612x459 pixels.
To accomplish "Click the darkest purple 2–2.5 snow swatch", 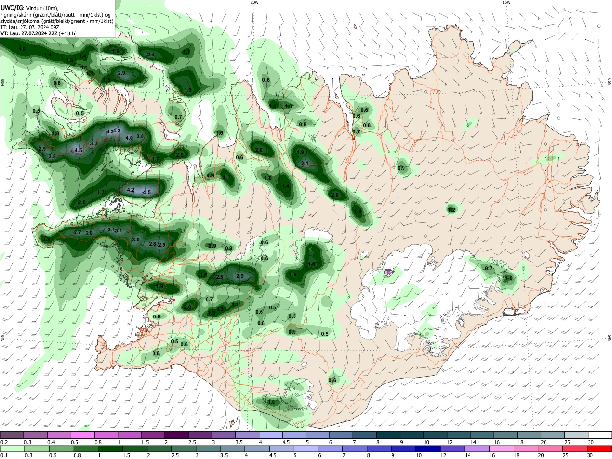I will click(x=176, y=435).
